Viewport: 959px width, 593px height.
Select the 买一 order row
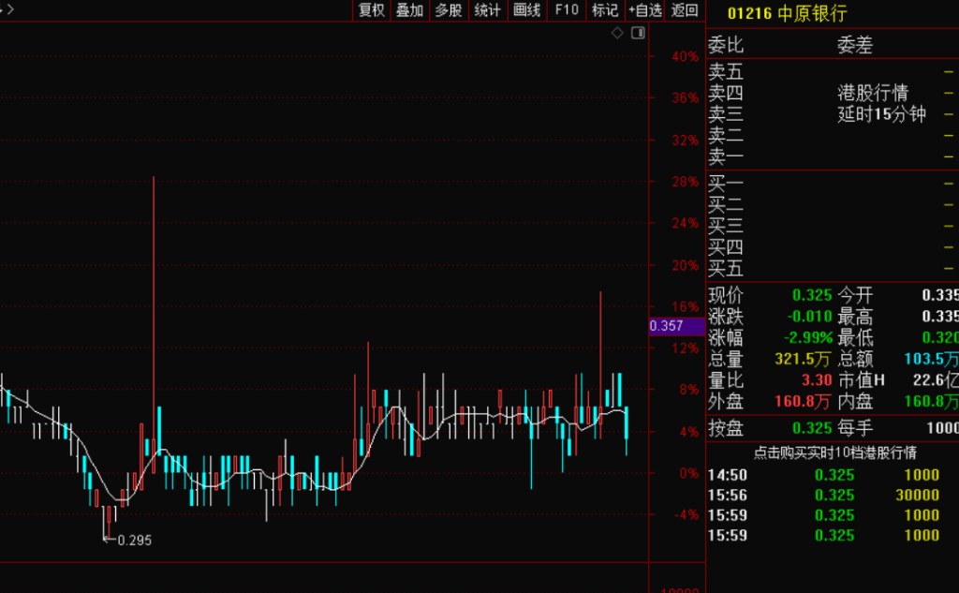point(833,184)
